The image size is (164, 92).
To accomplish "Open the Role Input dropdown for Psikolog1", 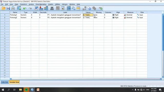I will 142,15.
